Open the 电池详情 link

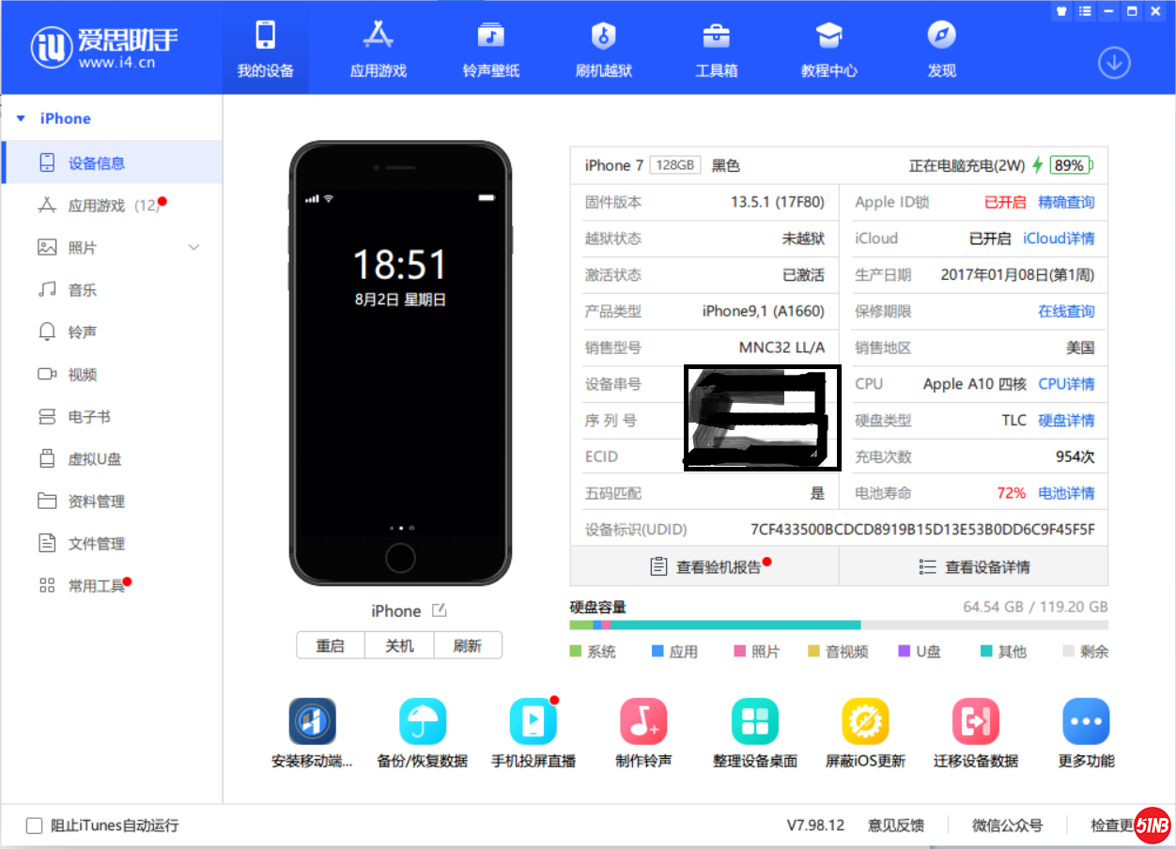[1066, 493]
